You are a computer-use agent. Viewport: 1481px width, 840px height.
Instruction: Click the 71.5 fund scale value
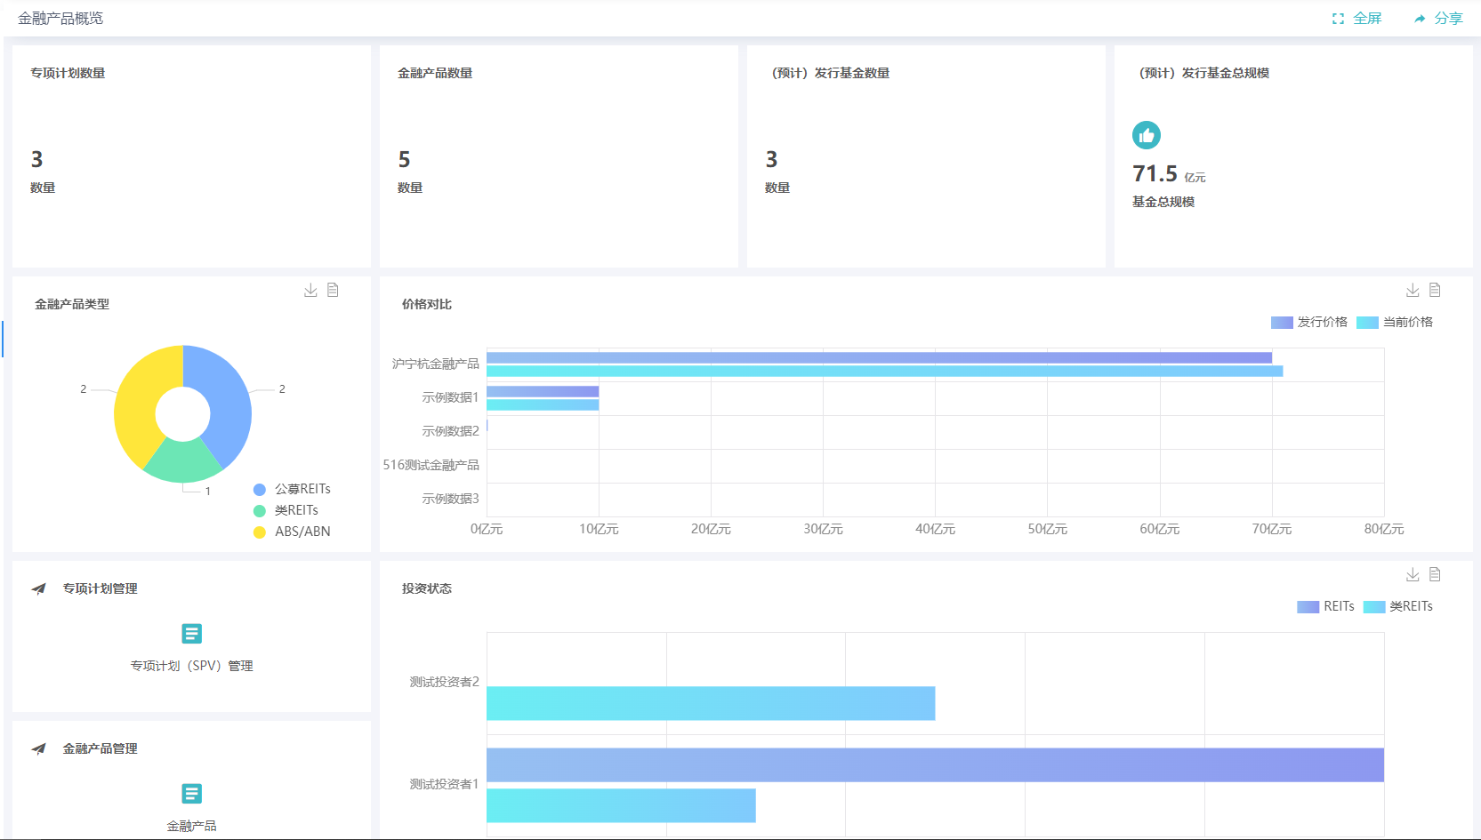pos(1155,173)
